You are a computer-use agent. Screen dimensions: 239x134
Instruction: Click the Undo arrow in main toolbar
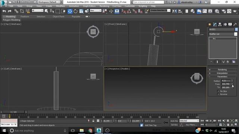4,11
